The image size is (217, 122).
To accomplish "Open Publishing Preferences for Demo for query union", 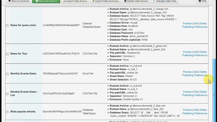I will coord(195,27).
